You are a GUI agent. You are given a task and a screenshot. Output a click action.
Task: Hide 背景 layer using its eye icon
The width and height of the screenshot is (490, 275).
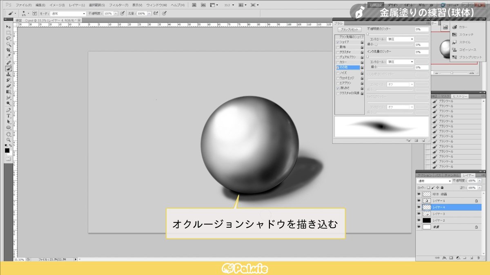click(419, 227)
